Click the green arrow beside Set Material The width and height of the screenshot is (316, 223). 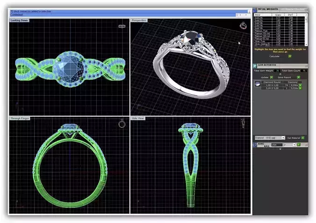[x=303, y=138]
